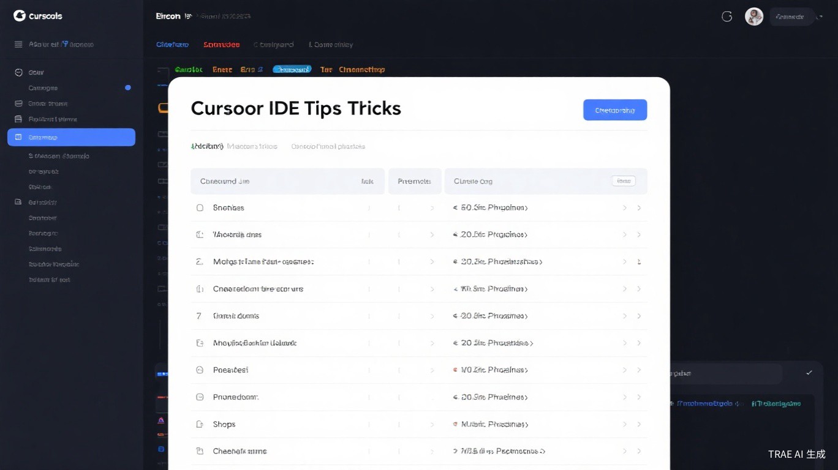Open the username dropdown next to the avatar

click(792, 17)
